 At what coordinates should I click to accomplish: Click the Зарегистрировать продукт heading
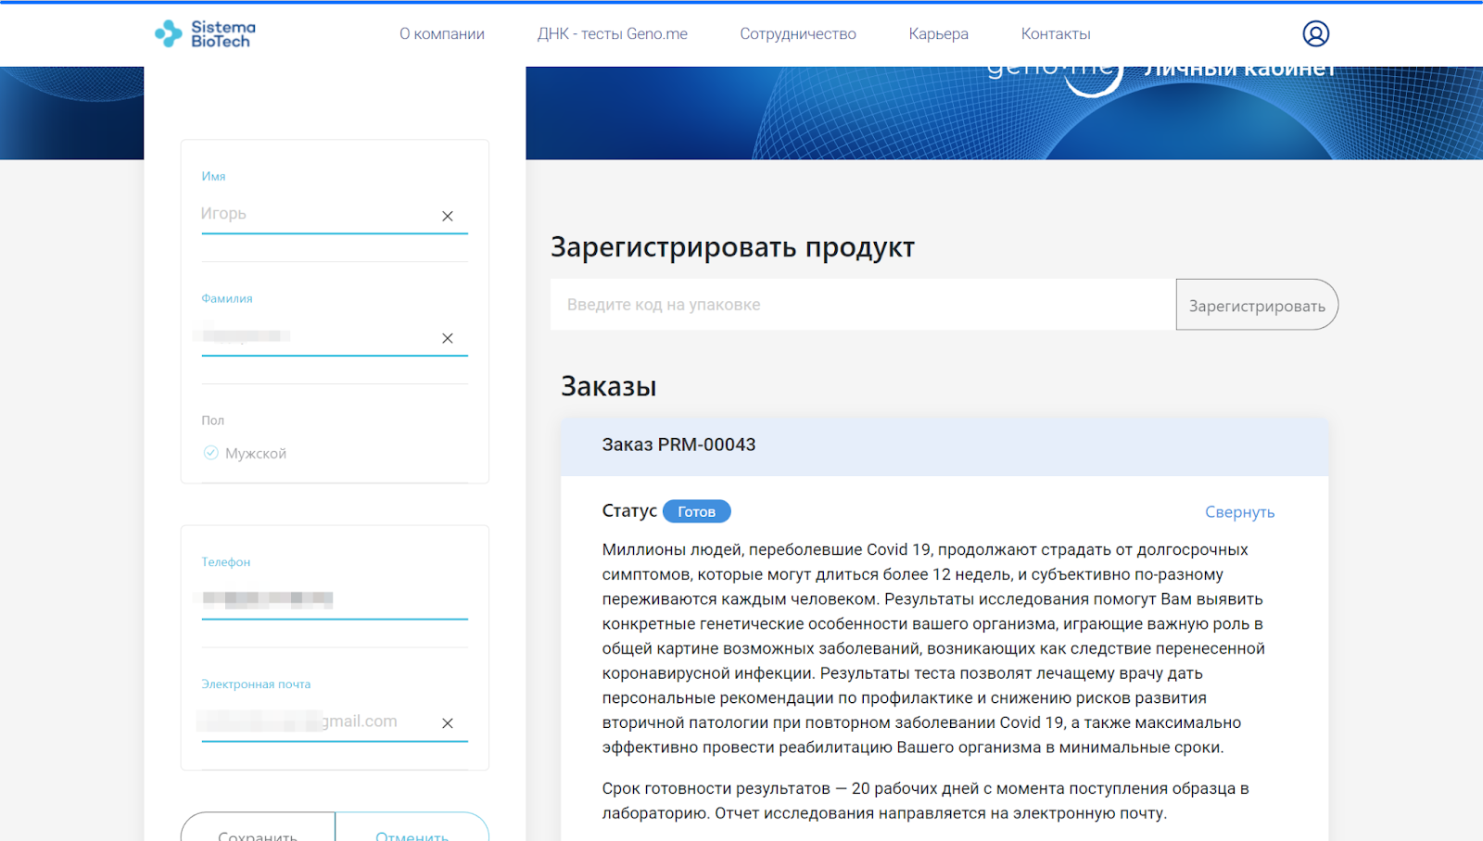732,247
